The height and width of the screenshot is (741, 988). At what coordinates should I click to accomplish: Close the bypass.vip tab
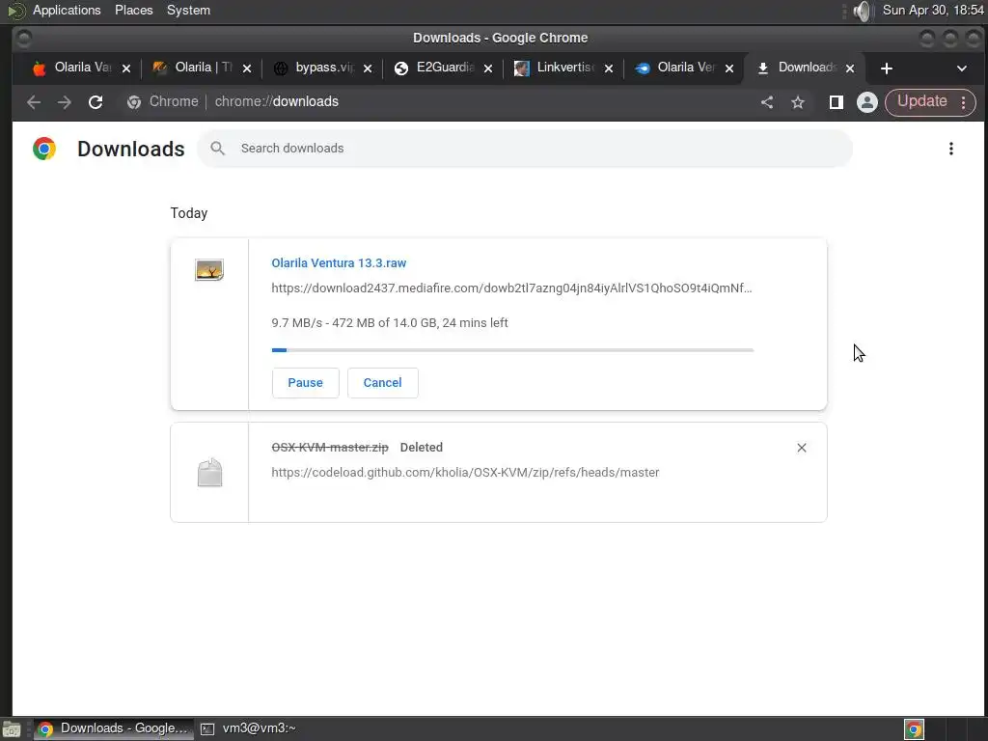coord(368,69)
